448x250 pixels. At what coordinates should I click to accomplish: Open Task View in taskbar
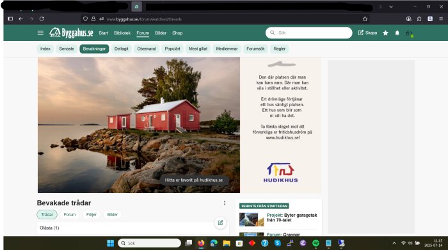pyautogui.click(x=189, y=243)
